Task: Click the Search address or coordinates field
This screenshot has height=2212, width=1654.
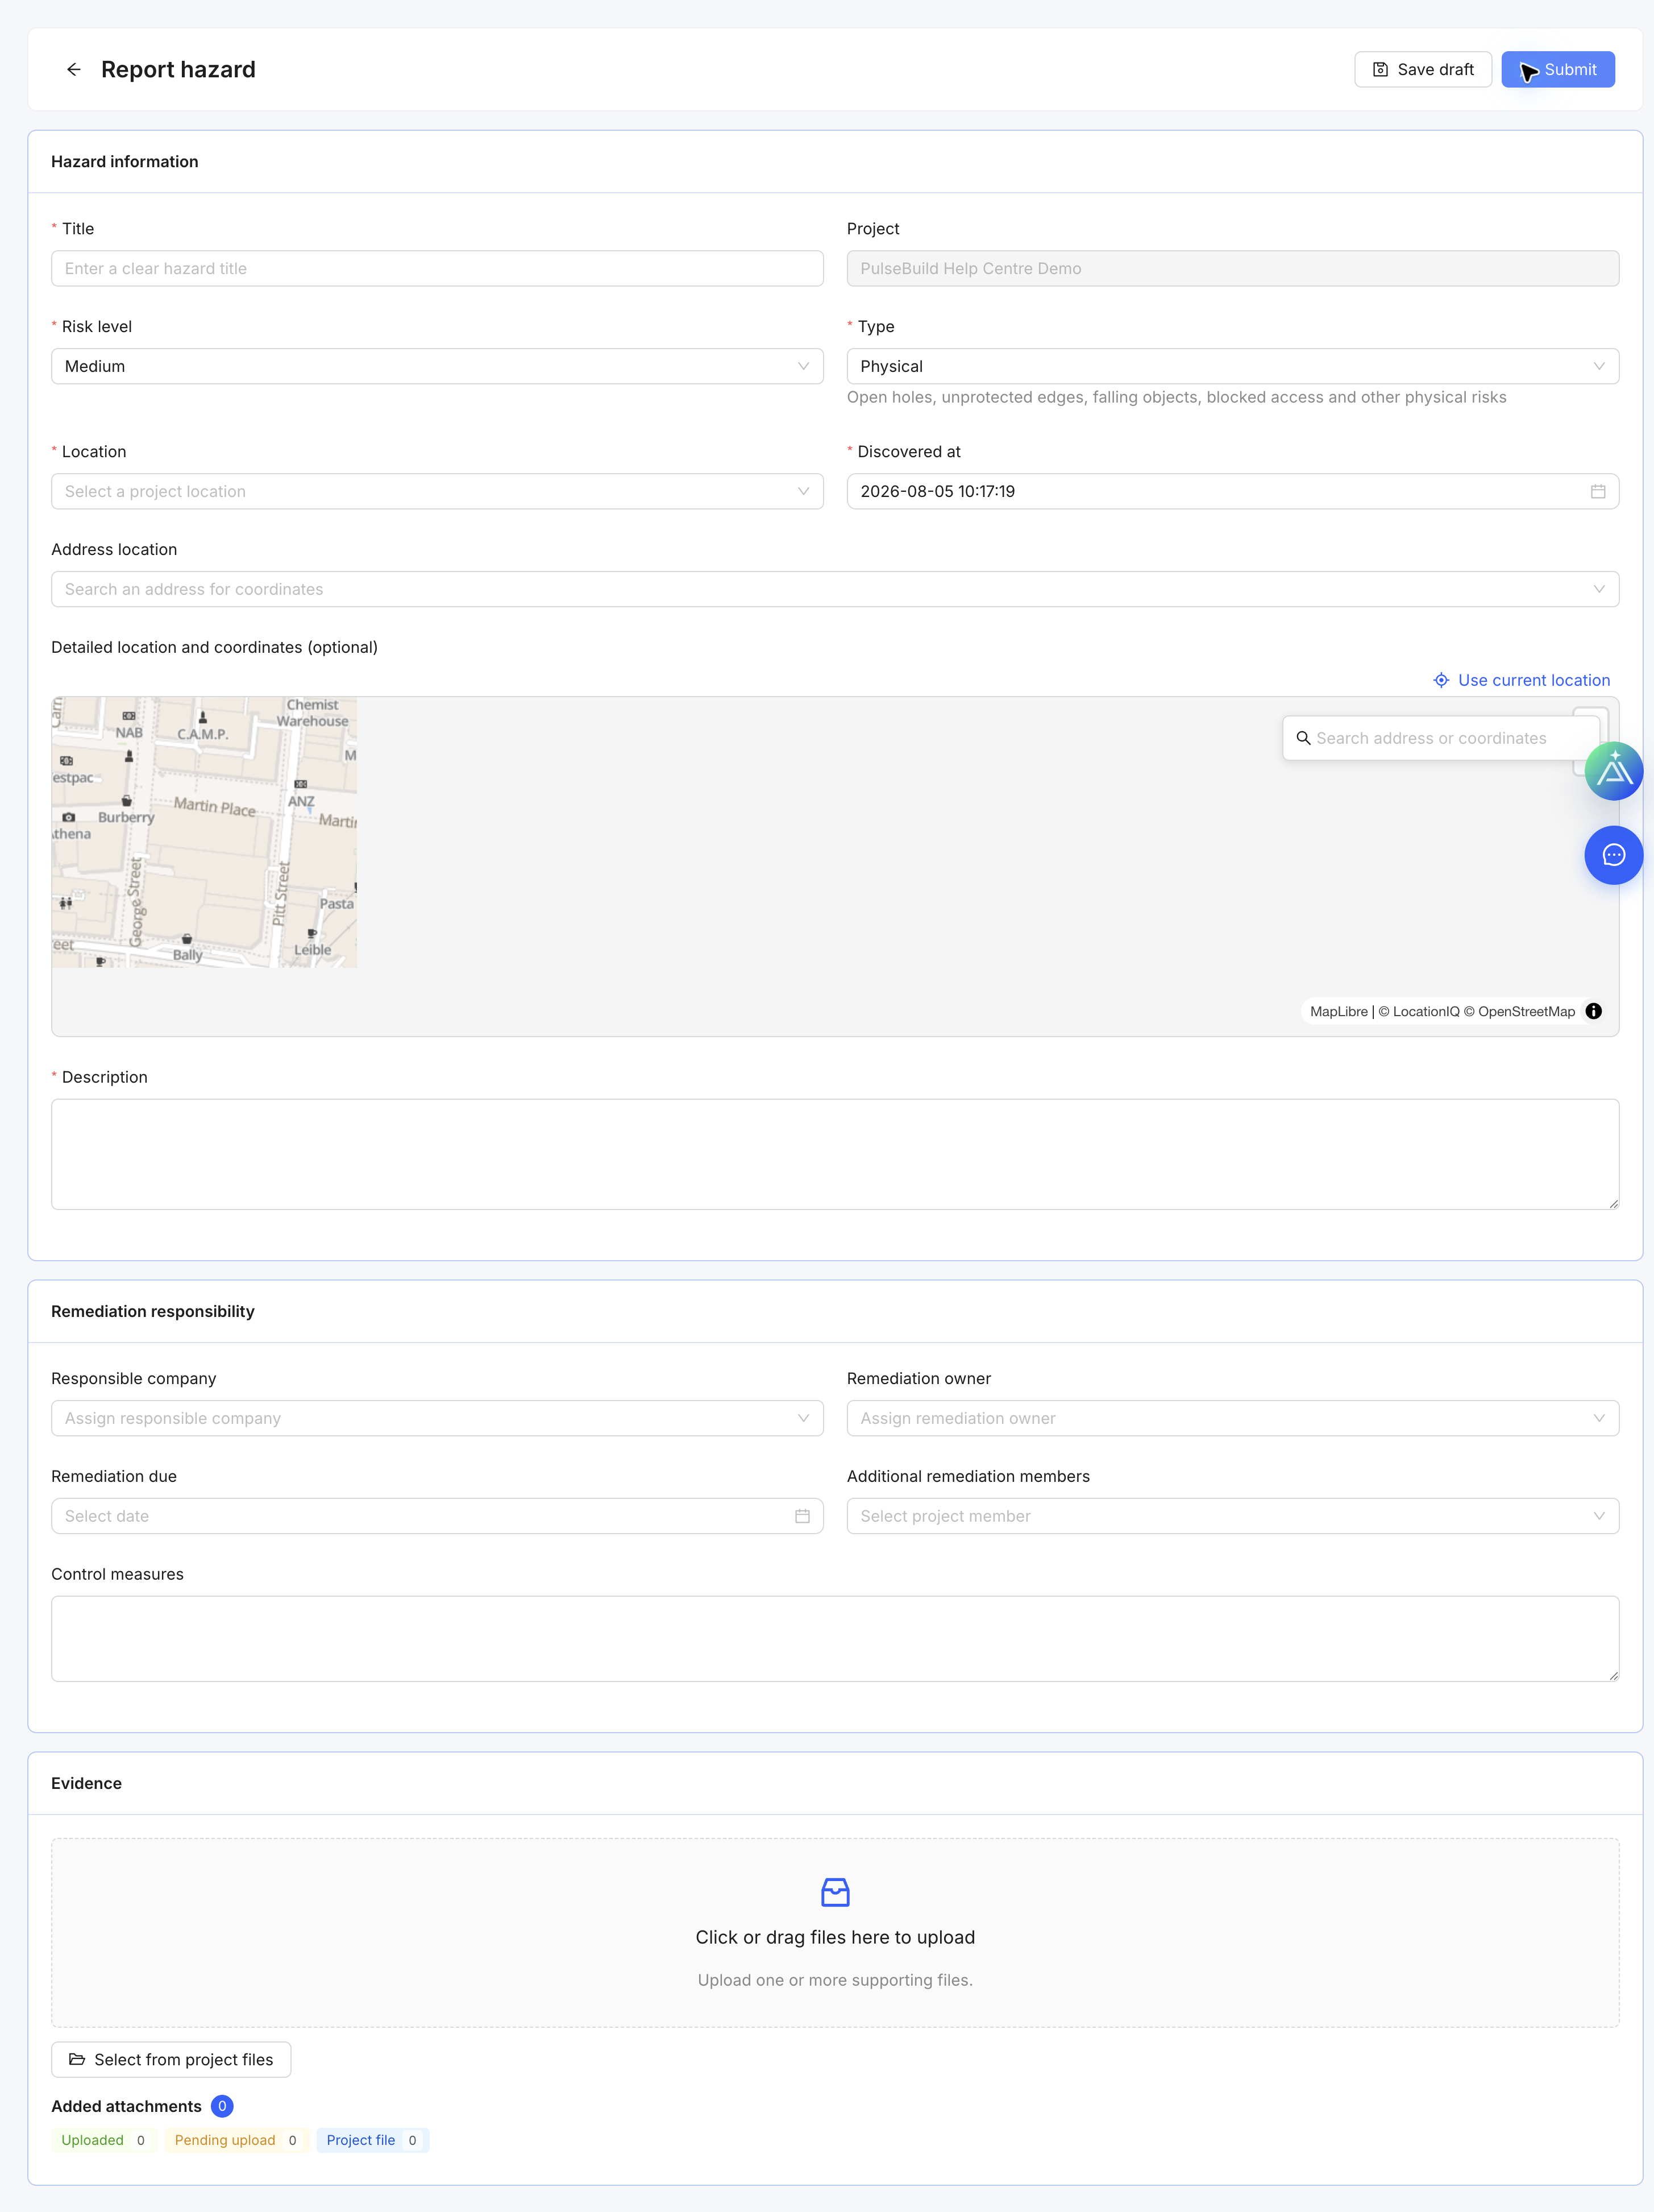Action: coord(1440,738)
